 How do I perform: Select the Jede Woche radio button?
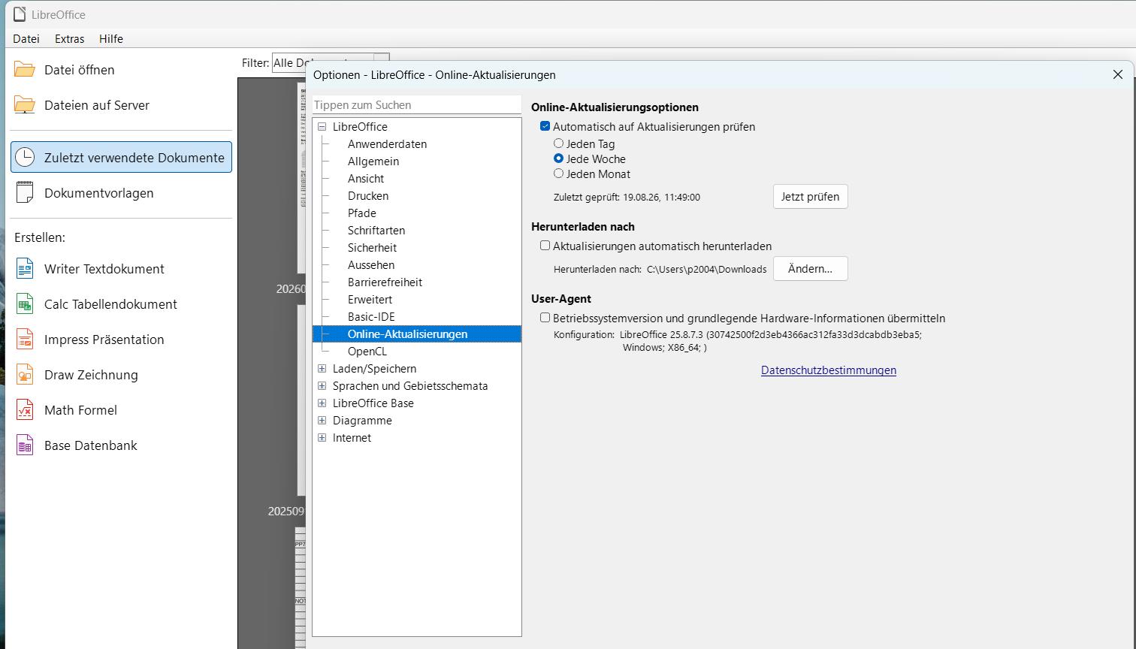(558, 158)
